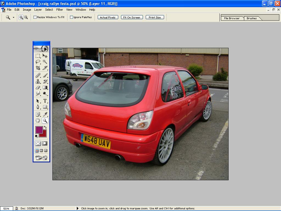The image size is (281, 211).
Task: Click the Actual Pixels button
Action: (108, 17)
